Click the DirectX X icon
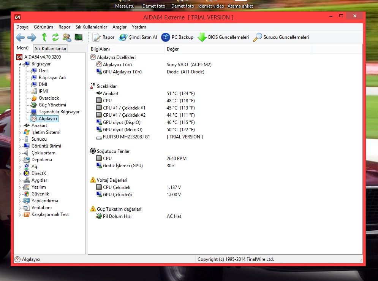The width and height of the screenshot is (378, 281). 27,173
